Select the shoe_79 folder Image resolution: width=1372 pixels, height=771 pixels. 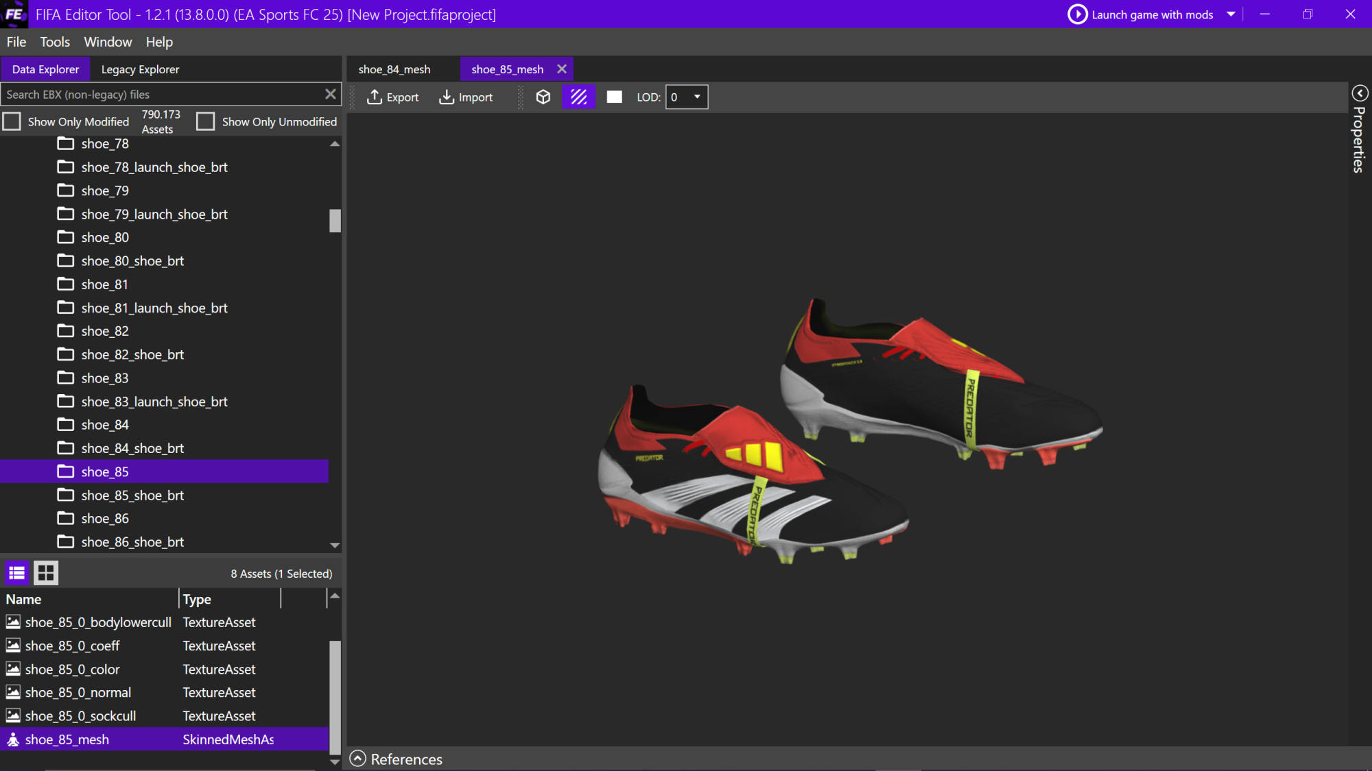(x=104, y=191)
